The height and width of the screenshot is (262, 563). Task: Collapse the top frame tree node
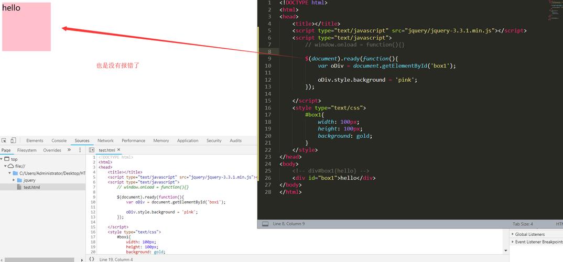2,159
